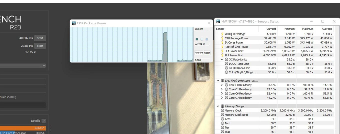The height and width of the screenshot is (134, 340).
Task: Click the clock icon beside Core C0 Residency
Action: 226,85
